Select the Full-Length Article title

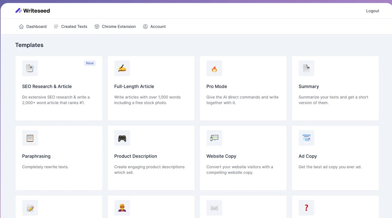click(x=134, y=86)
